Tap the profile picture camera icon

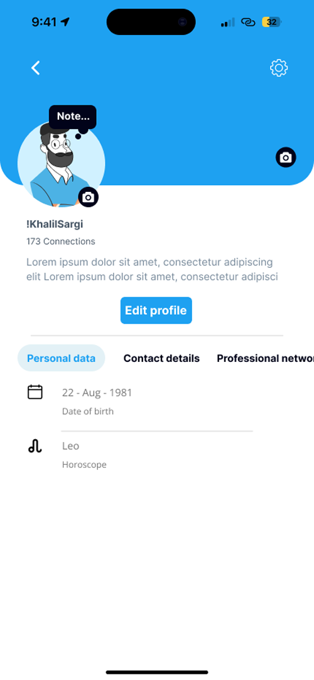(89, 198)
